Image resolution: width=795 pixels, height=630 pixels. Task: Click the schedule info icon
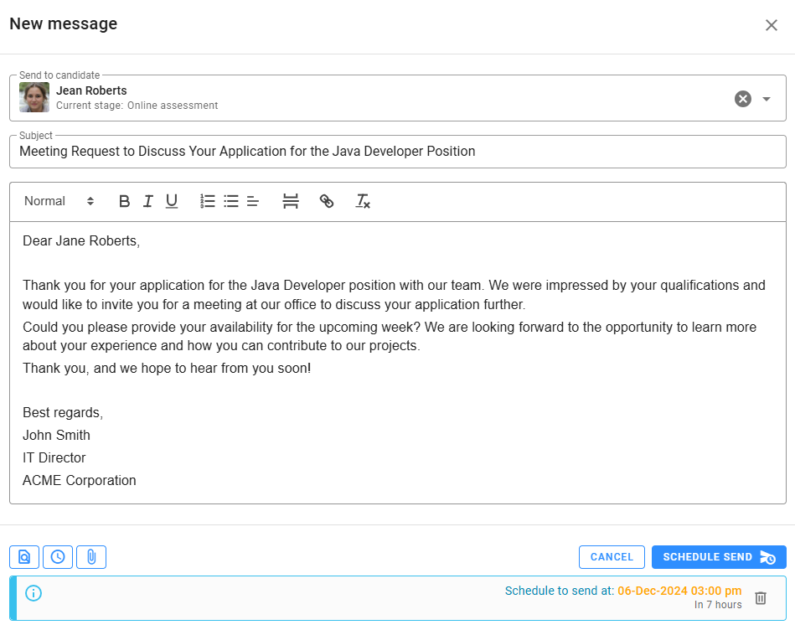point(34,593)
